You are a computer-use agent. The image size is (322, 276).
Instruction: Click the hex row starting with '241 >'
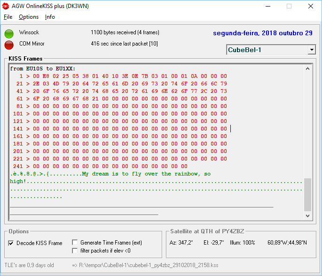[100, 166]
